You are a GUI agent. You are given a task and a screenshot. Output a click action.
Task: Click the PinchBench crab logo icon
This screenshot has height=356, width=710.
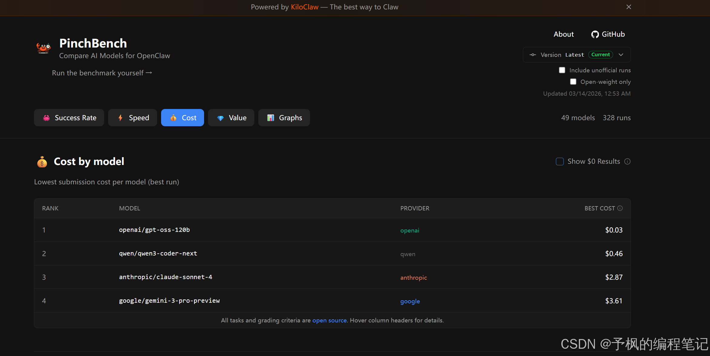(x=44, y=48)
